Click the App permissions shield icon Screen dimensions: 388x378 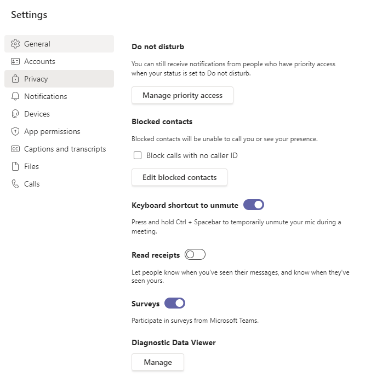pos(15,131)
